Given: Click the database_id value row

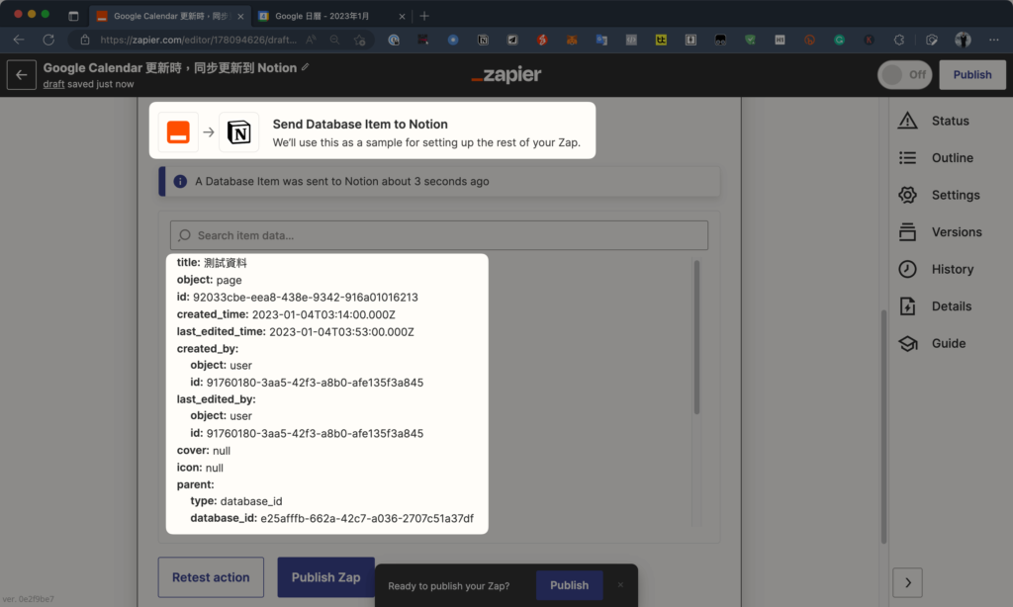Looking at the screenshot, I should tap(332, 518).
